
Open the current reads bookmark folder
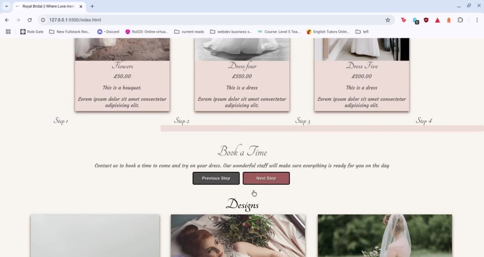tap(189, 31)
